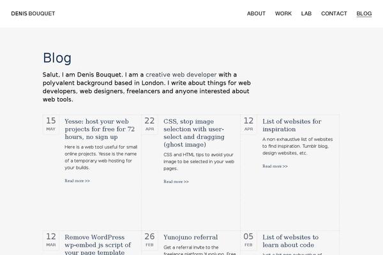Open List of websites for inspiration post
The height and width of the screenshot is (255, 383).
coord(292,125)
